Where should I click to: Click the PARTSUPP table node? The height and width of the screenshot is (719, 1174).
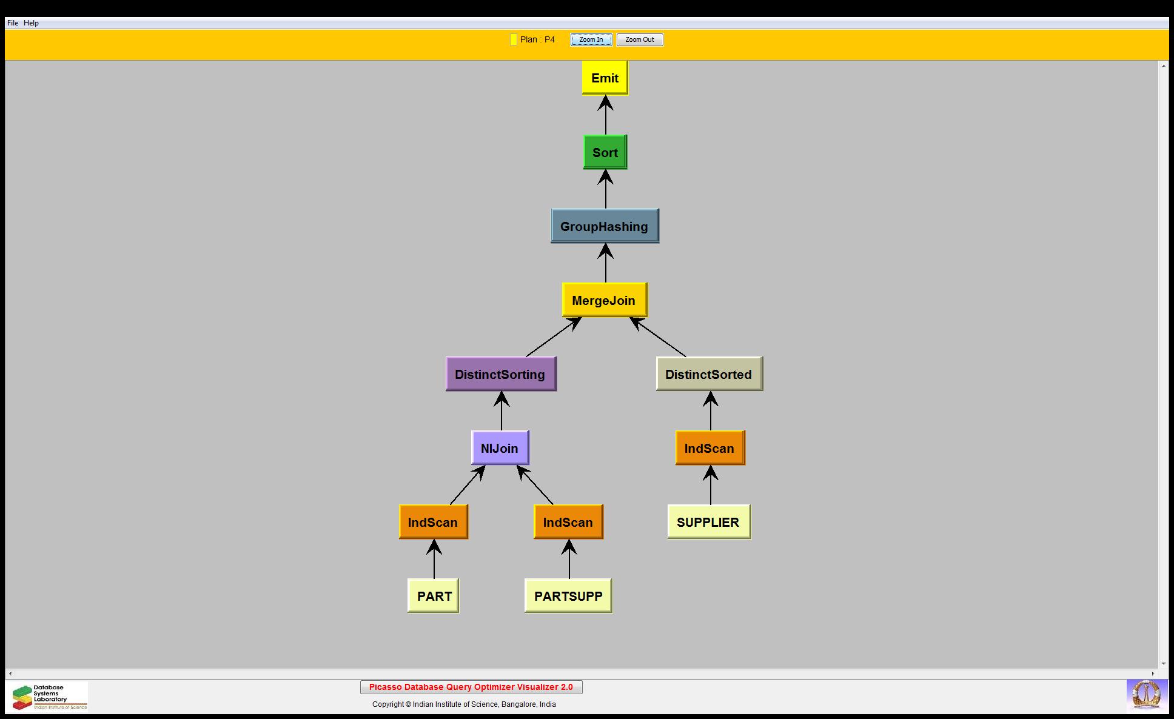(568, 596)
